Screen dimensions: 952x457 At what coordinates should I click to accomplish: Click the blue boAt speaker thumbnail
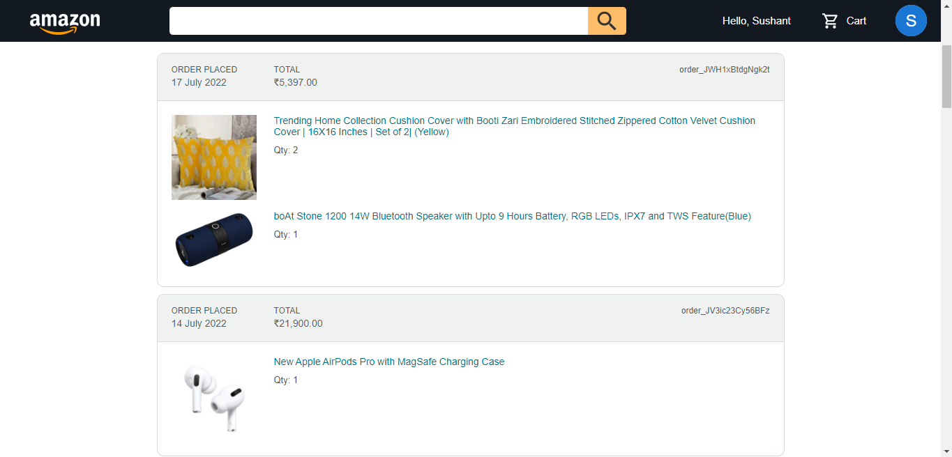point(214,240)
